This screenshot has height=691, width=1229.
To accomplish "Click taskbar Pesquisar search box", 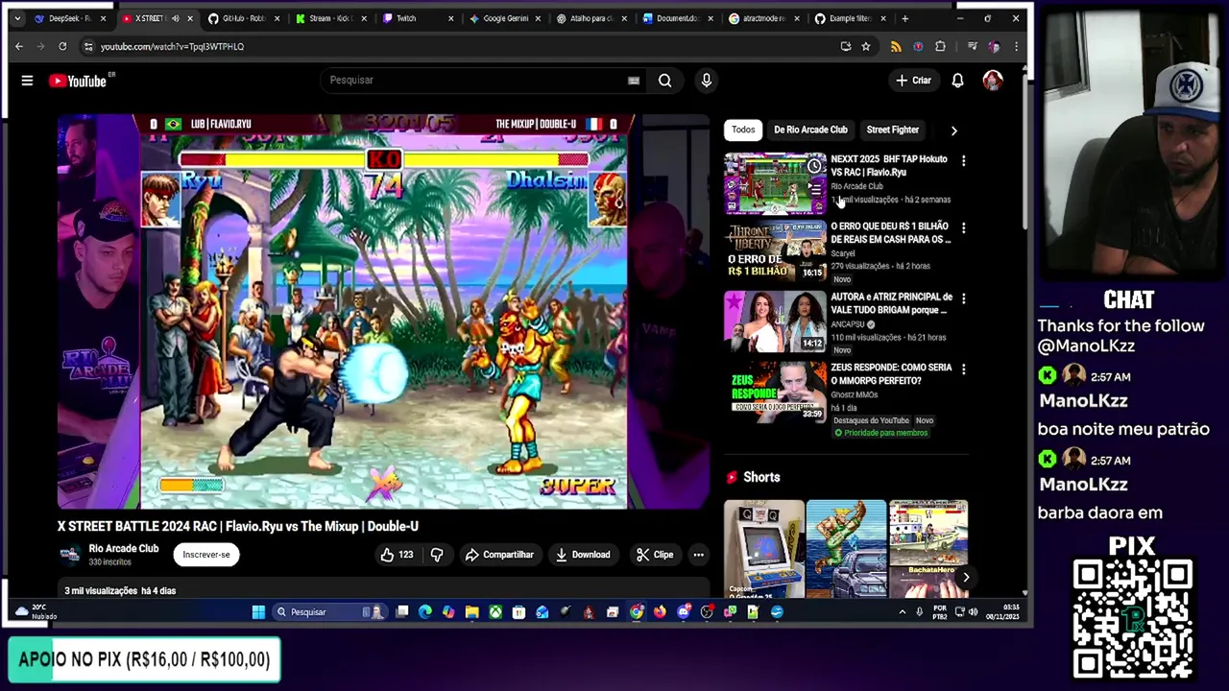I will pyautogui.click(x=329, y=612).
